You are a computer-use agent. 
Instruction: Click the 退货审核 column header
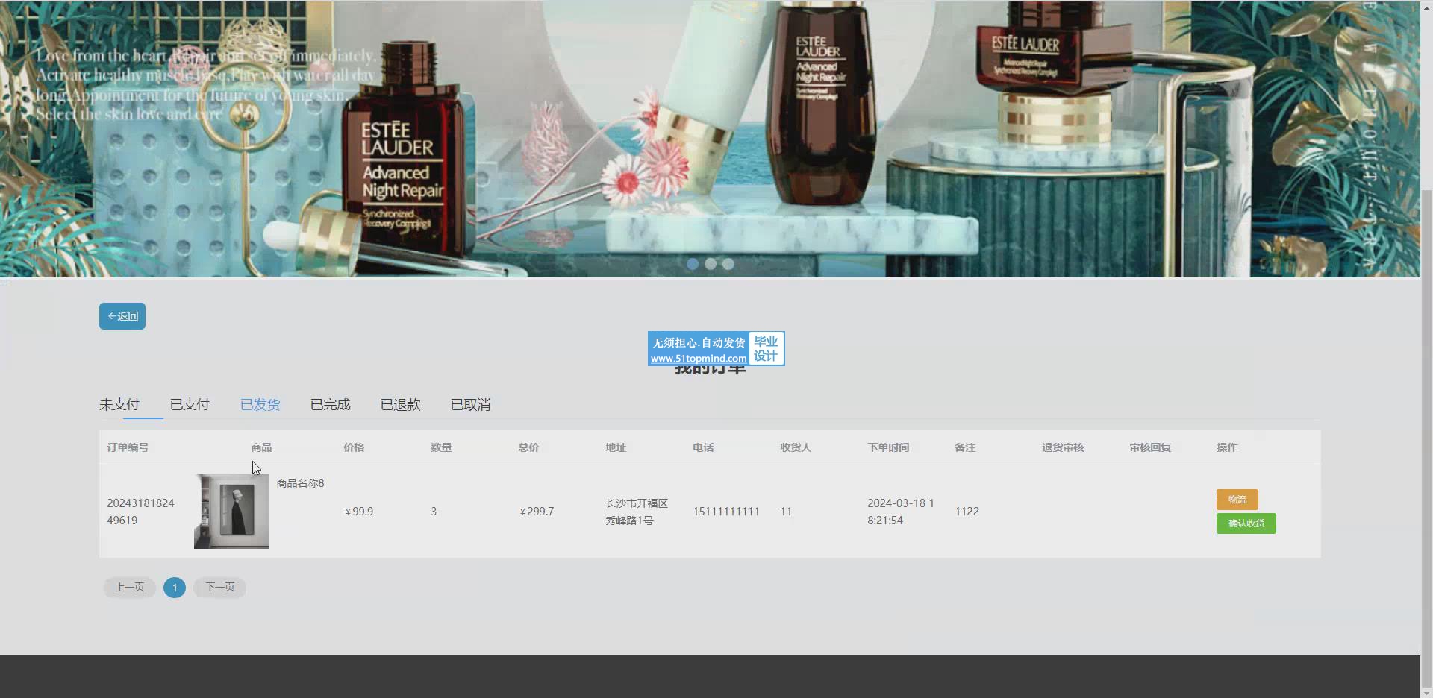[x=1063, y=447]
